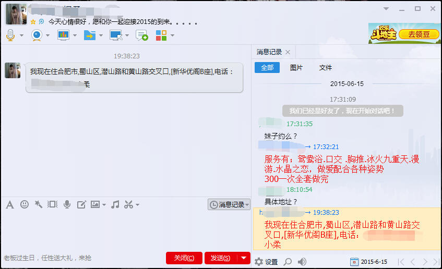Select the 文件 tab in message records
The image size is (442, 269).
tap(326, 68)
